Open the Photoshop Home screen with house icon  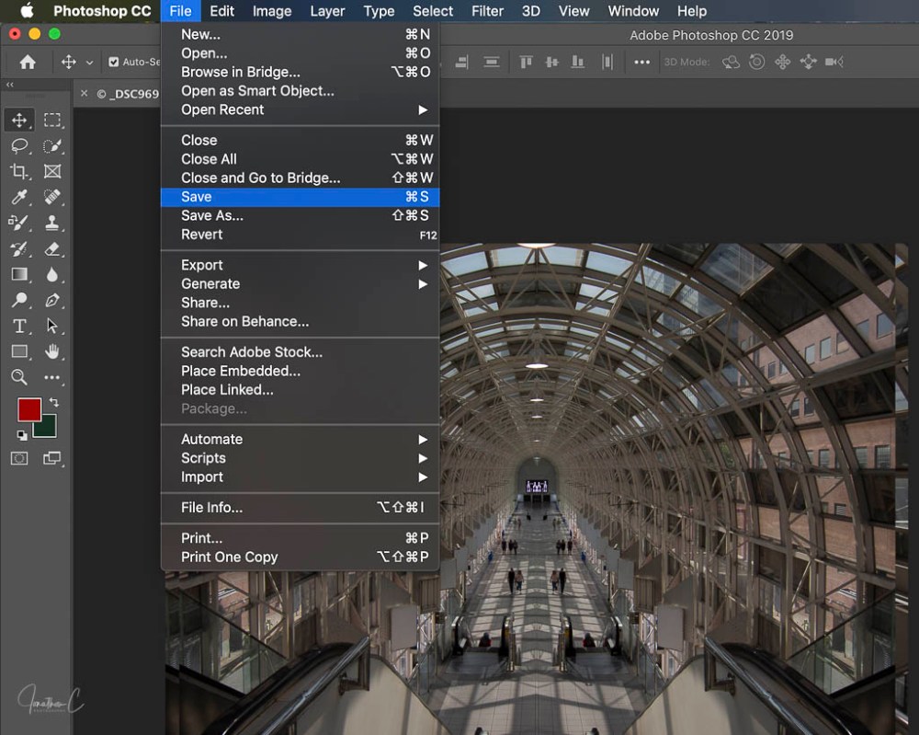click(27, 62)
